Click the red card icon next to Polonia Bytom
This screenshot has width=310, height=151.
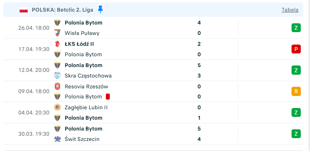point(108,97)
